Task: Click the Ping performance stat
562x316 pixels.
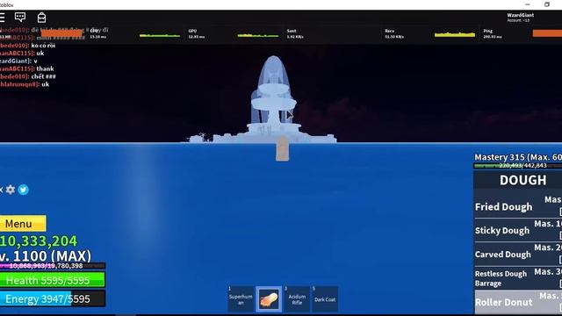Action: (492, 33)
